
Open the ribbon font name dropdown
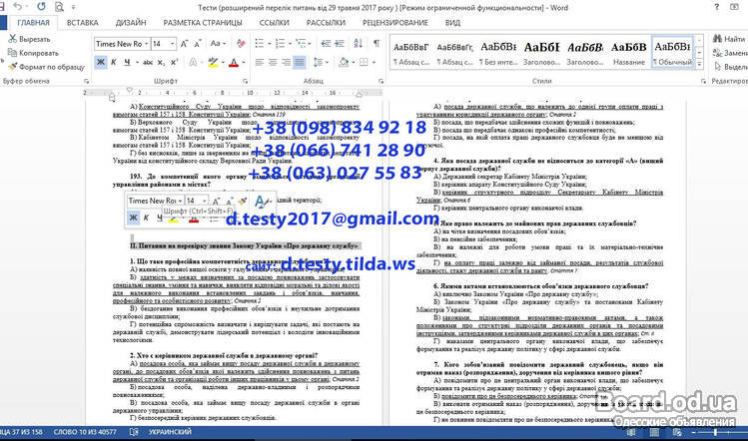[x=147, y=44]
